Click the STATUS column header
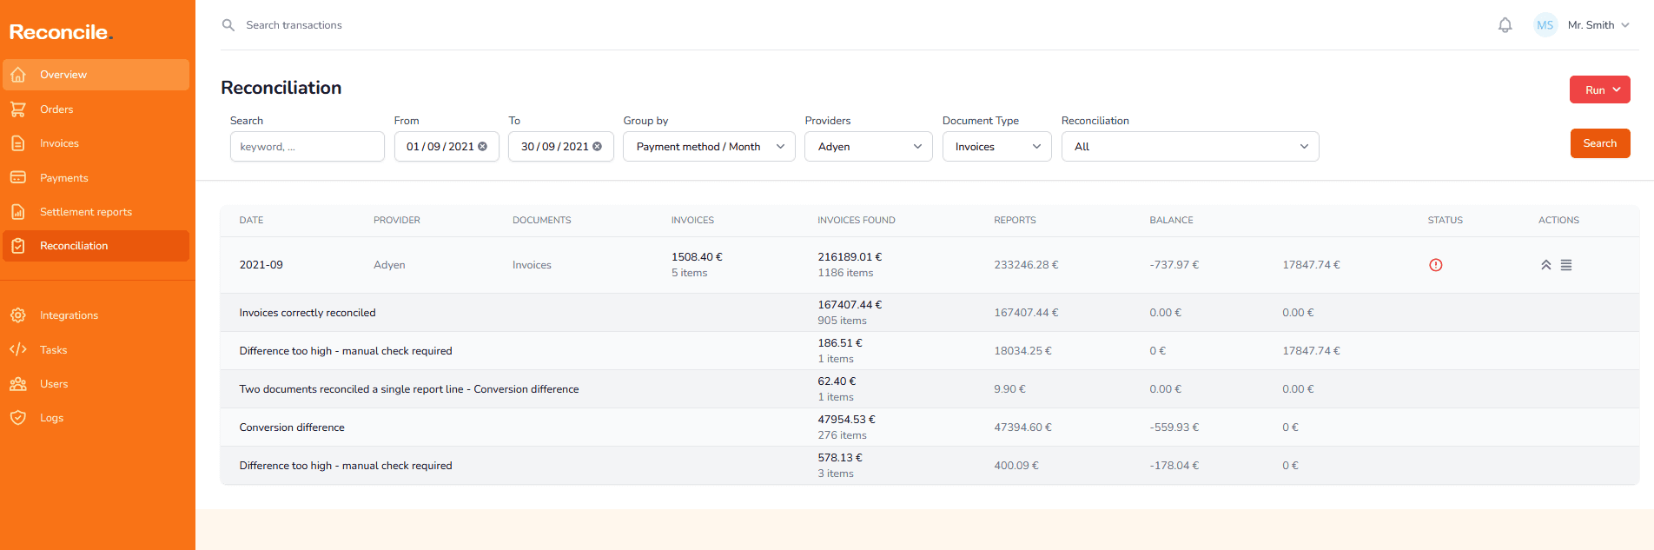Viewport: 1654px width, 550px height. coord(1446,221)
